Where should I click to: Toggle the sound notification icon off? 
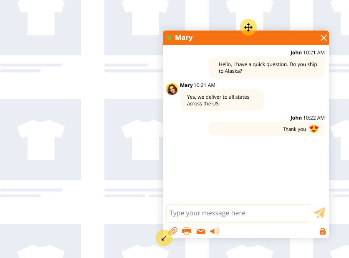point(215,231)
